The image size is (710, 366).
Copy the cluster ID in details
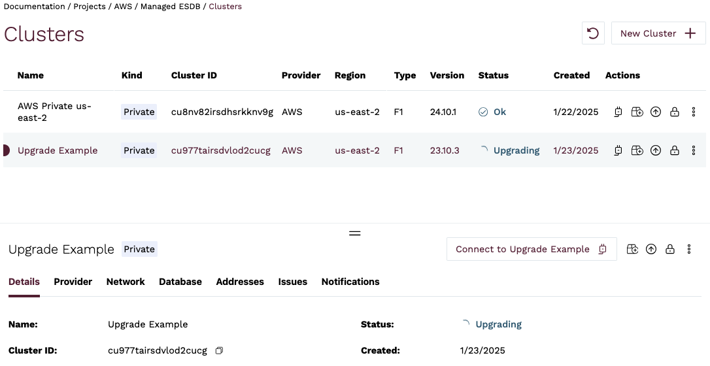click(x=219, y=351)
